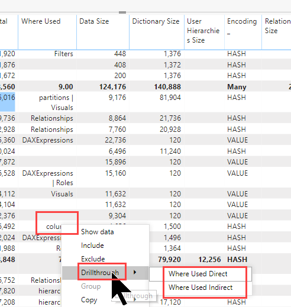Image resolution: width=291 pixels, height=307 pixels.
Task: Select Copy in context menu
Action: click(89, 300)
